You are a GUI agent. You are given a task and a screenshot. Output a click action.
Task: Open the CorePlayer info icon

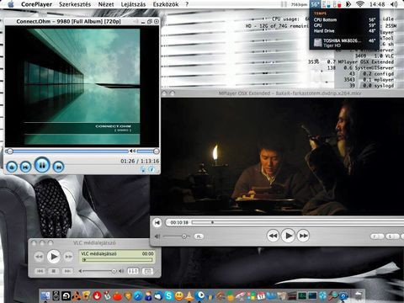[x=151, y=169]
